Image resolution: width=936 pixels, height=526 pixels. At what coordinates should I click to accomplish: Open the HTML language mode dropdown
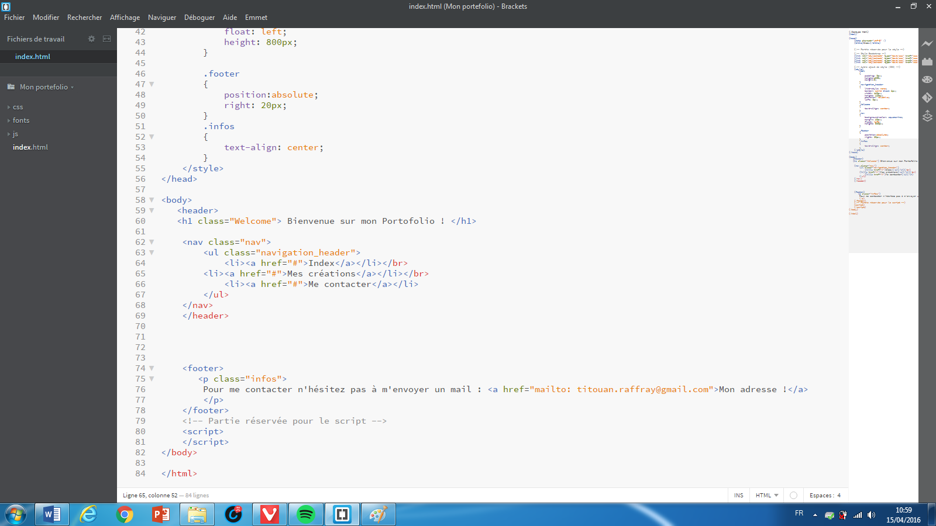pyautogui.click(x=767, y=495)
